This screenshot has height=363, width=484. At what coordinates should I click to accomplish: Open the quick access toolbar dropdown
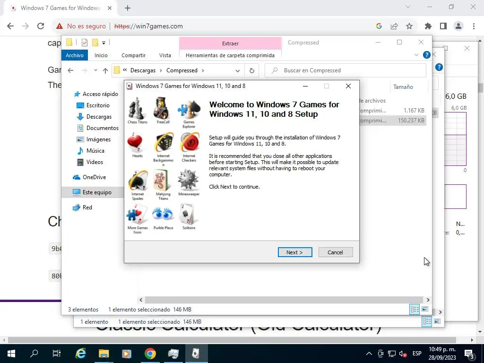coord(104,43)
